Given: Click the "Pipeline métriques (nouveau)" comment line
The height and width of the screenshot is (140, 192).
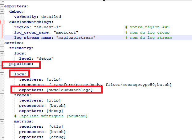Looking at the screenshot, I should [x=51, y=116].
